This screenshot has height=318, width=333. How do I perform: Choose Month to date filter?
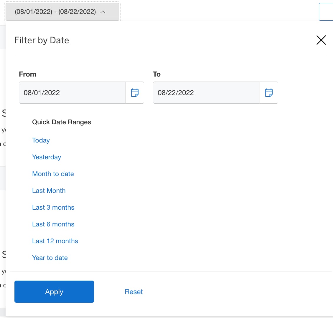pos(53,174)
